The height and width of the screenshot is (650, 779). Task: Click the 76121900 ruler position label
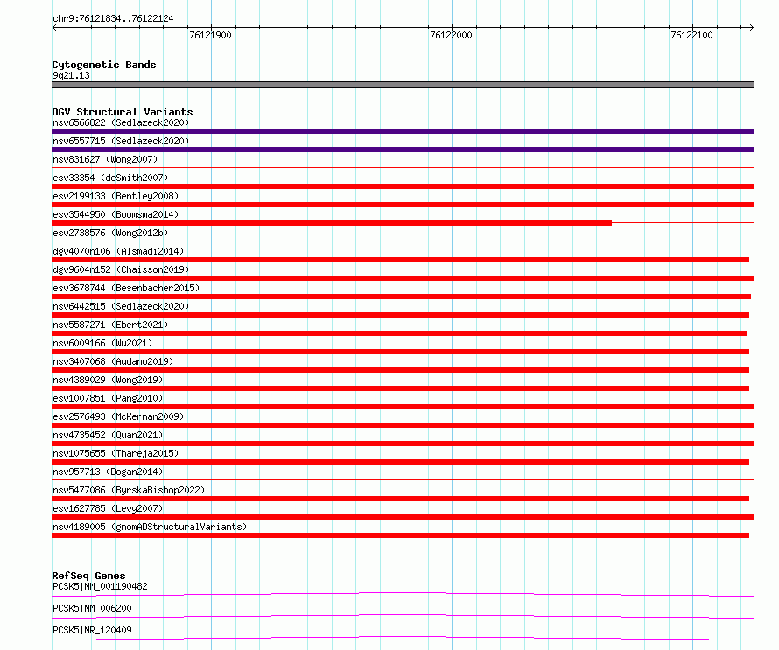210,35
